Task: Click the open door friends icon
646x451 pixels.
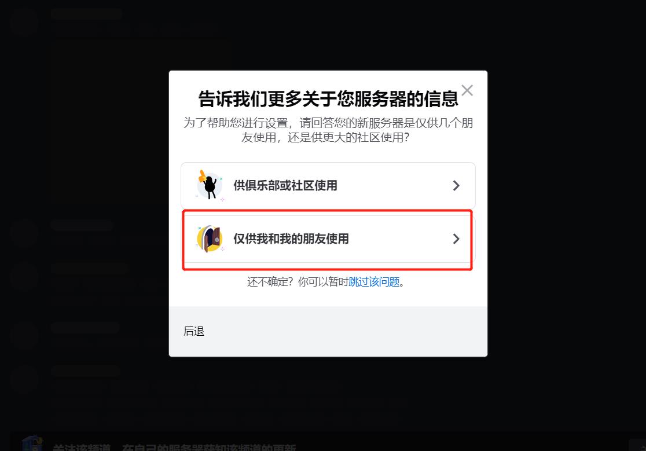Action: pyautogui.click(x=210, y=239)
